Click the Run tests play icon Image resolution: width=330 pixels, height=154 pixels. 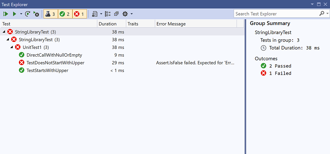tap(14, 14)
